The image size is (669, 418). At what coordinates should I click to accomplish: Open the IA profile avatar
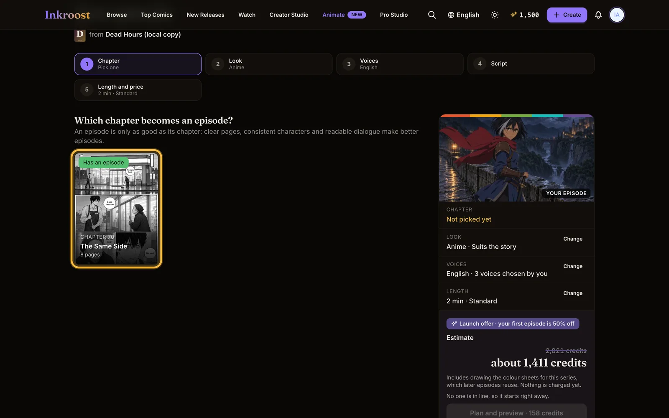(x=617, y=15)
